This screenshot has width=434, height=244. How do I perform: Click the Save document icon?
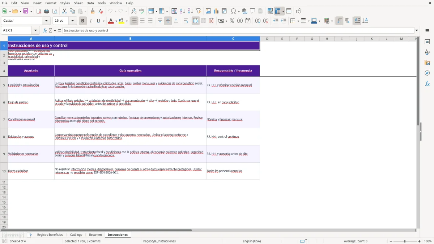pyautogui.click(x=26, y=11)
